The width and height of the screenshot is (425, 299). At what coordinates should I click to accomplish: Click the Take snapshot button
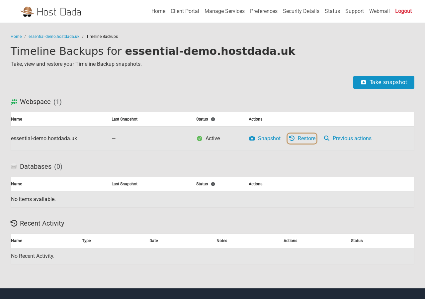tap(384, 82)
